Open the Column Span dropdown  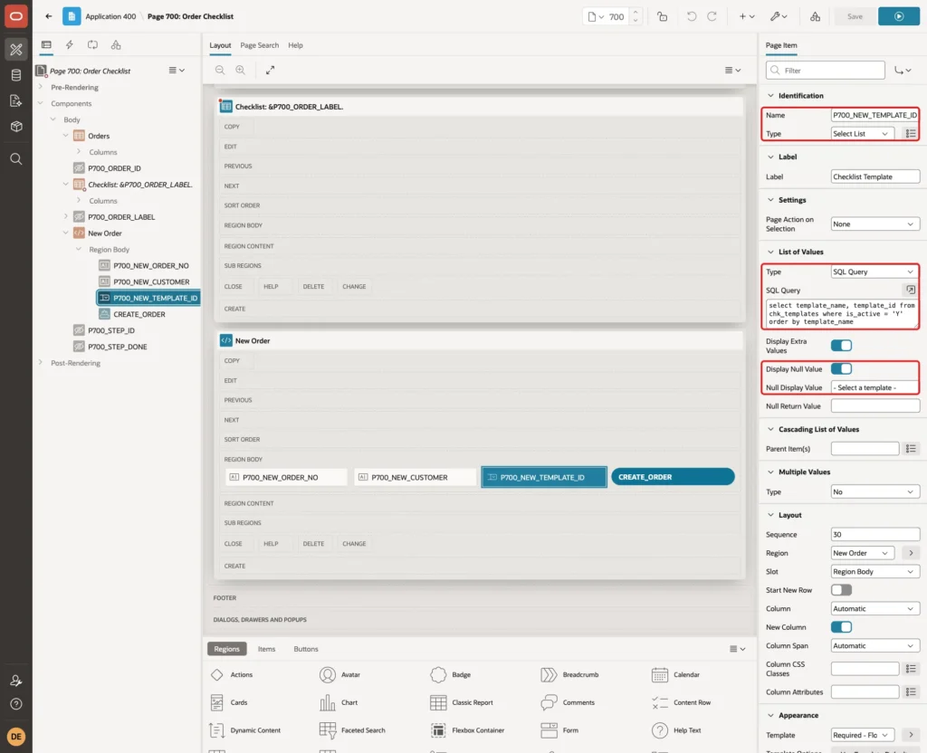click(x=875, y=645)
